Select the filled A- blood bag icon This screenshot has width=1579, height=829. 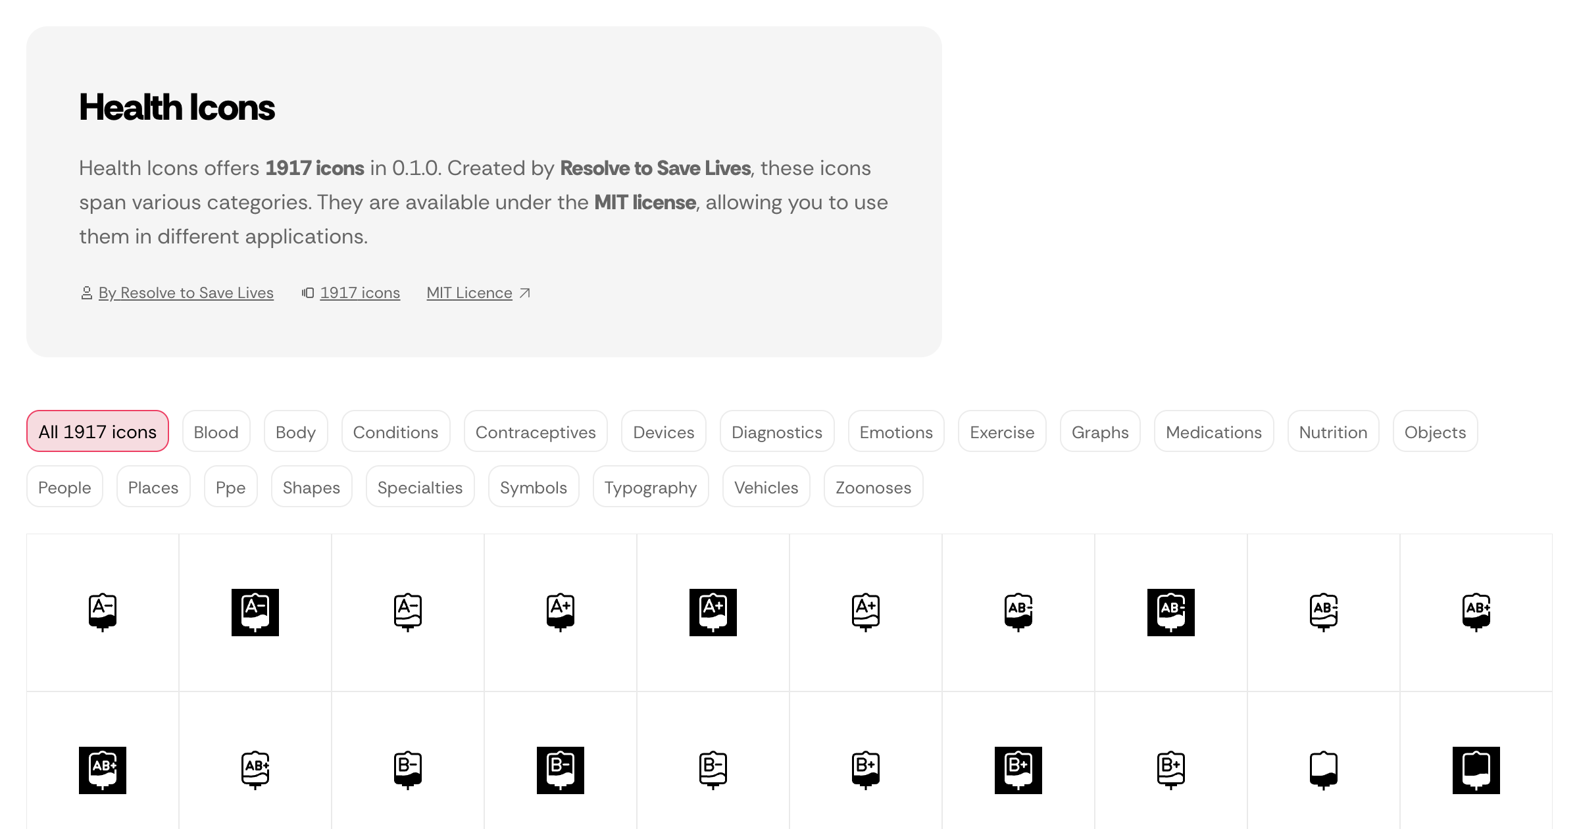point(255,612)
